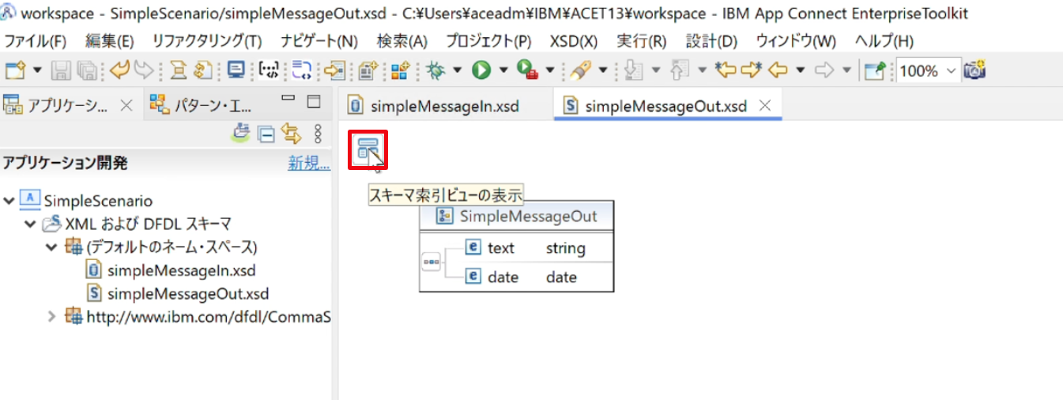Open the プロジェクト(P) menu

coord(488,41)
